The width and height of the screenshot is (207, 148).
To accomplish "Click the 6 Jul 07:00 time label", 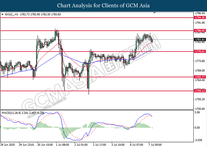I will click(136, 145).
